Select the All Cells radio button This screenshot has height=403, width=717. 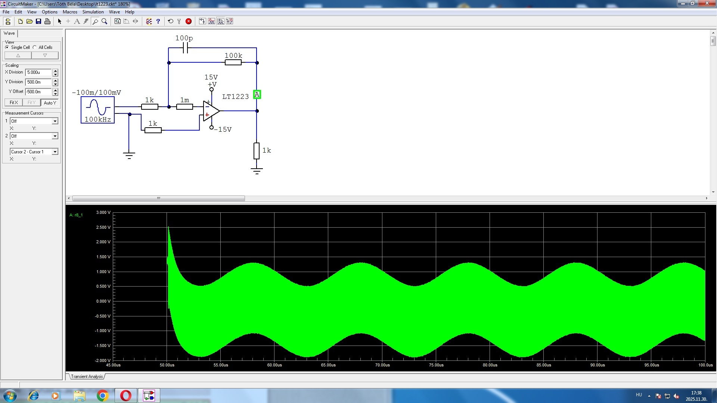pyautogui.click(x=35, y=47)
